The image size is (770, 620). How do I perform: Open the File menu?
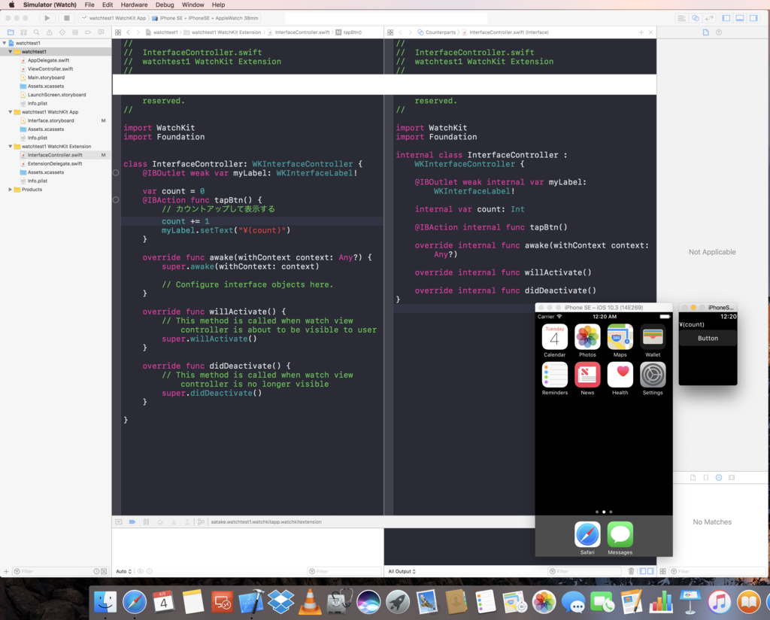[x=89, y=5]
